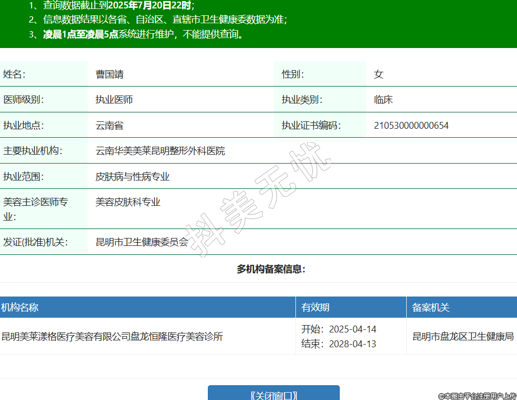Select the name value 曹国婧
The image size is (517, 400).
(x=109, y=74)
